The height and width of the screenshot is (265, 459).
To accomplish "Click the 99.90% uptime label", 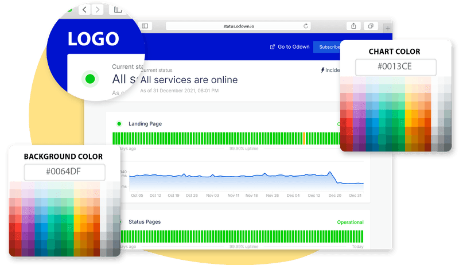I will [x=244, y=149].
